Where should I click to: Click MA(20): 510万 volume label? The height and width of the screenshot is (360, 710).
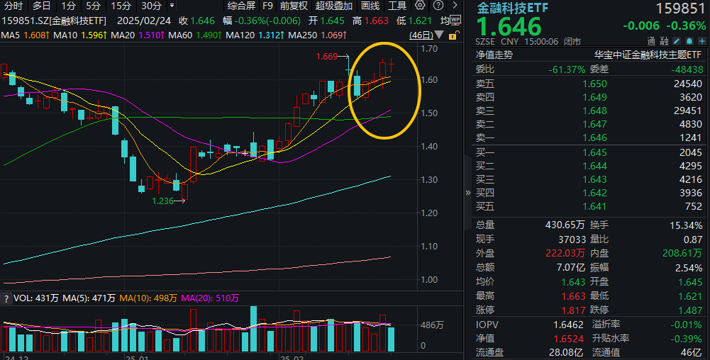[210, 298]
